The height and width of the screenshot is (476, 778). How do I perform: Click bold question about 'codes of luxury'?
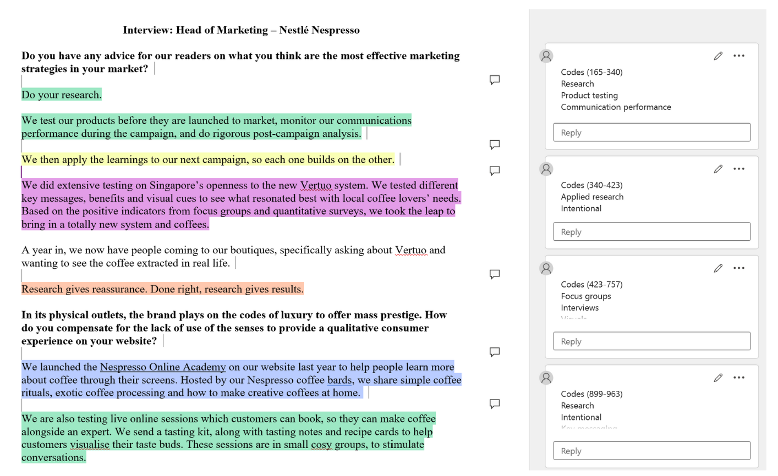(234, 328)
